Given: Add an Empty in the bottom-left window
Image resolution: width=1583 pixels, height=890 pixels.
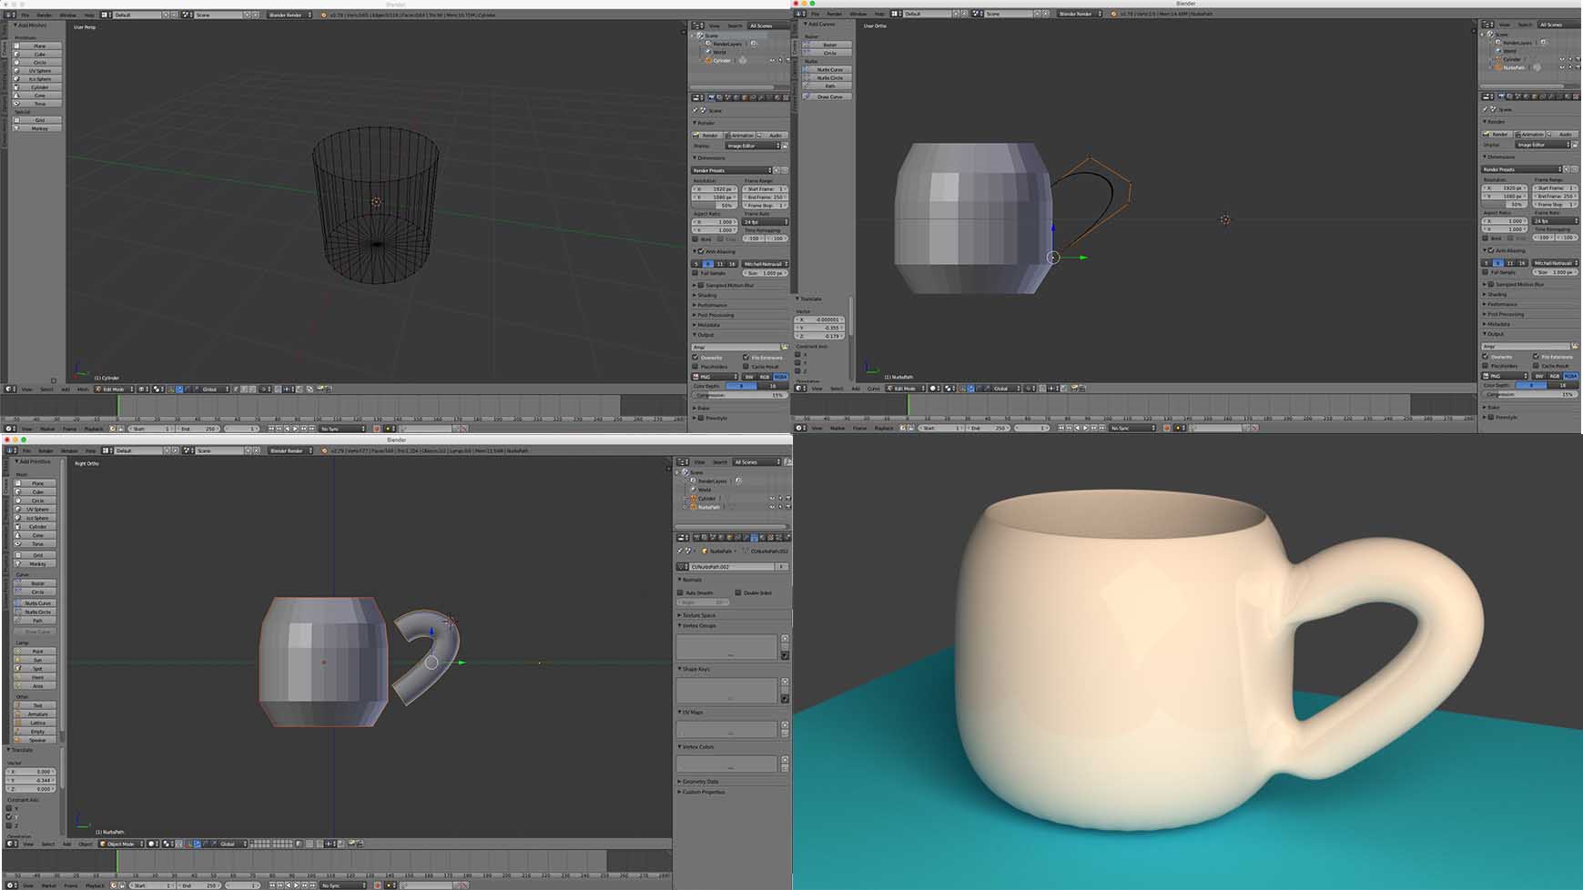Looking at the screenshot, I should click(36, 732).
